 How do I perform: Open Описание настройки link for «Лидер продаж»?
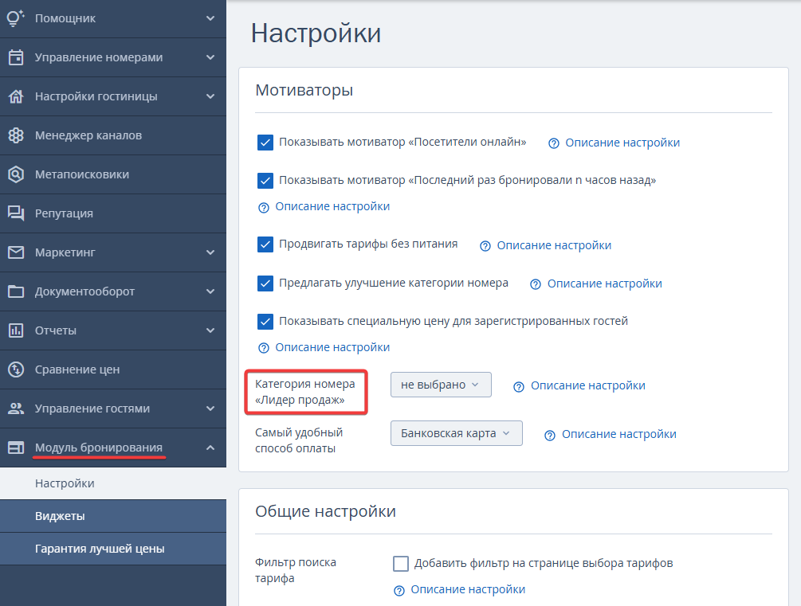point(588,385)
